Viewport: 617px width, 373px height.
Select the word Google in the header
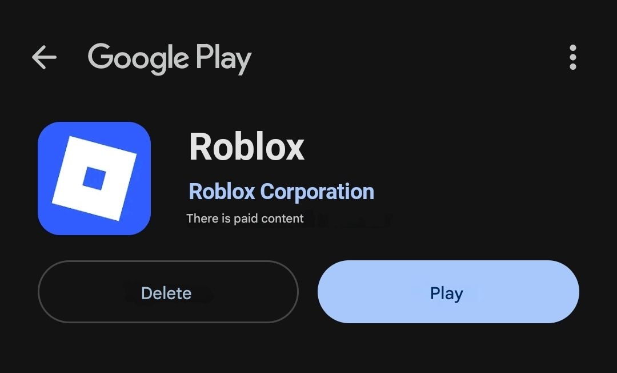click(138, 59)
